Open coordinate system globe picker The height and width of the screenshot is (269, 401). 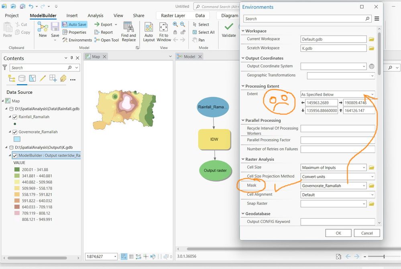coord(372,67)
